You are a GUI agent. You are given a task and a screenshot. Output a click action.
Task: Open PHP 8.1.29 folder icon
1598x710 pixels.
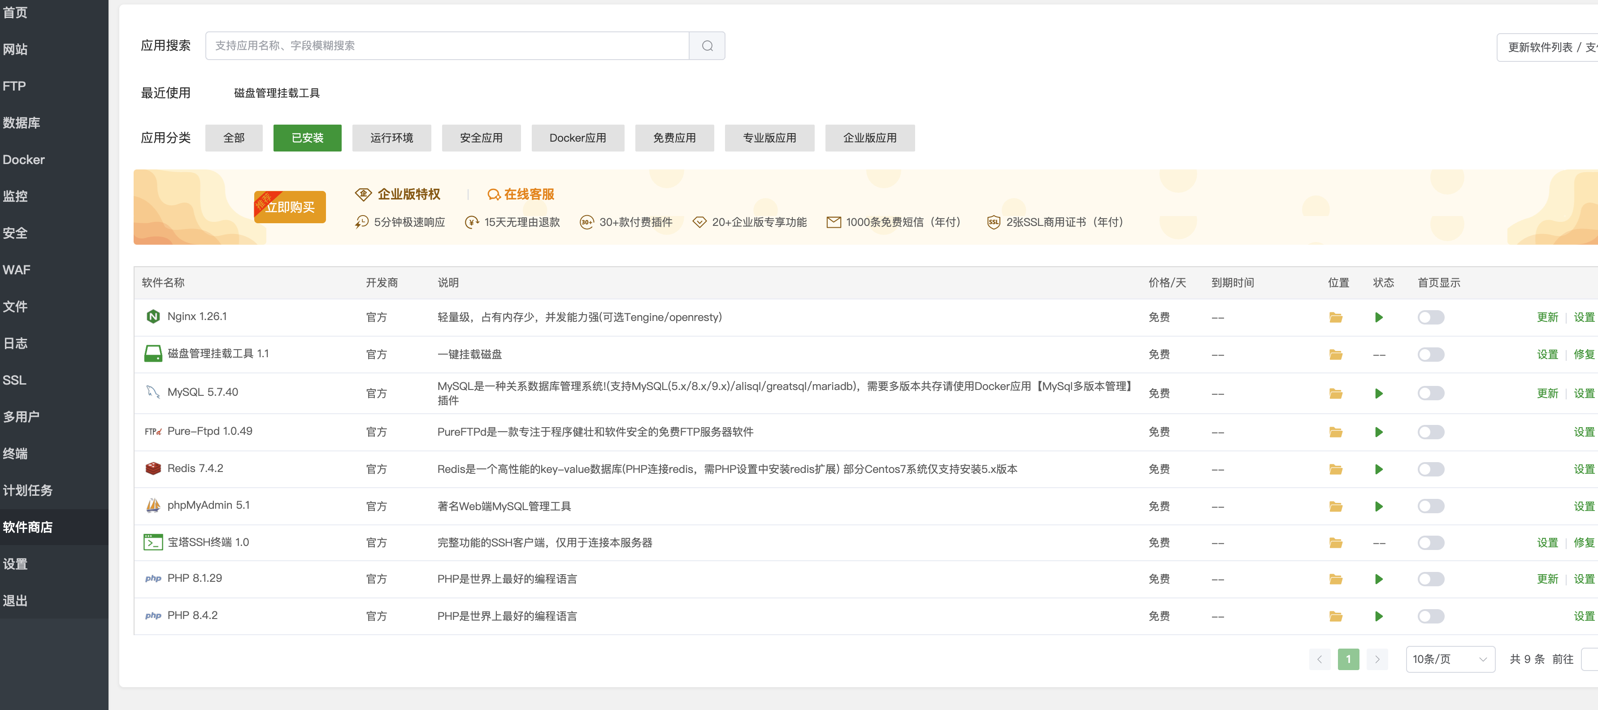pos(1336,579)
